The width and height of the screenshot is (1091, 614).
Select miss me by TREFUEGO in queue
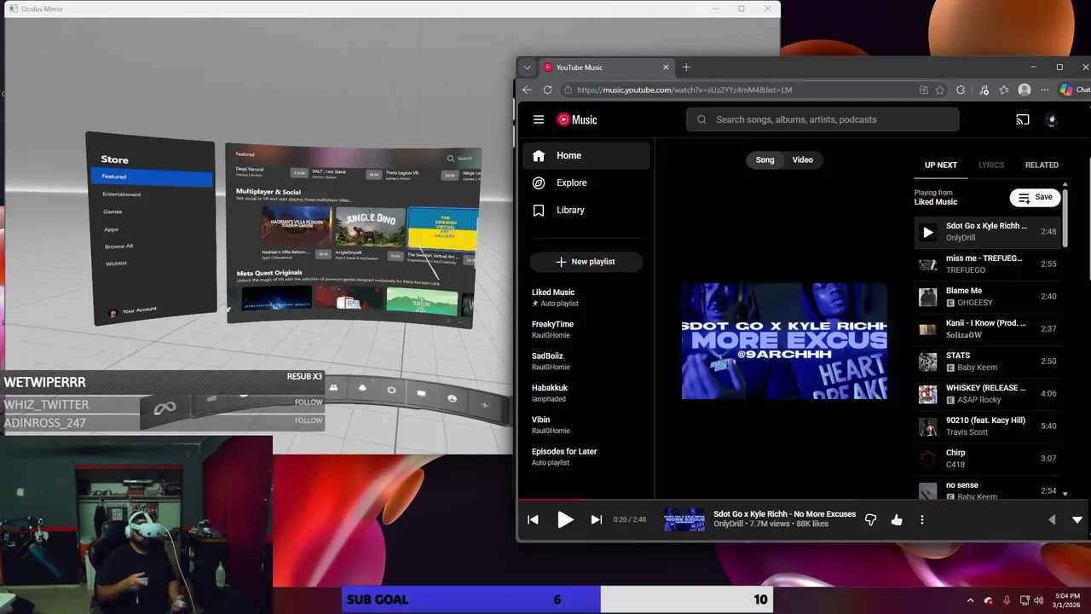987,264
